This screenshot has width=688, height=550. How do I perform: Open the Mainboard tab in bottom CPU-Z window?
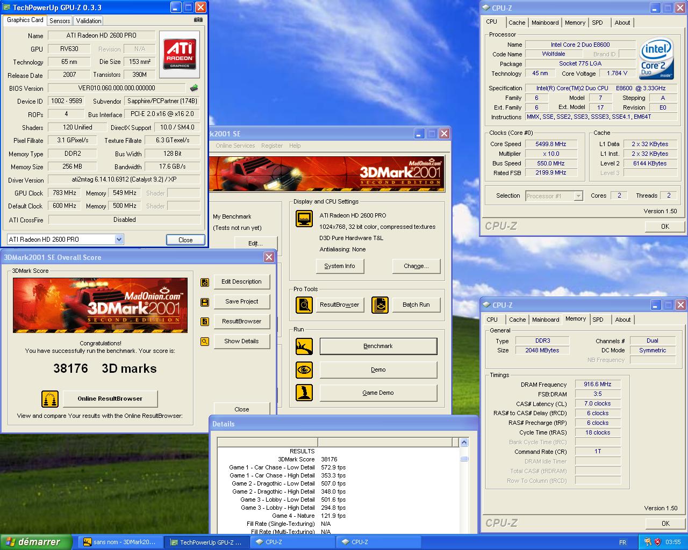pos(546,320)
